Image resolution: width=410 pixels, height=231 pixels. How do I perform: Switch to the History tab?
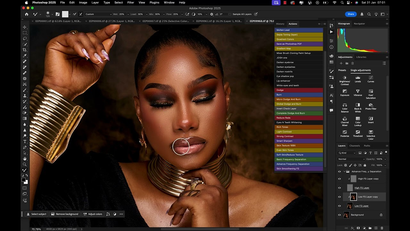[x=280, y=24]
